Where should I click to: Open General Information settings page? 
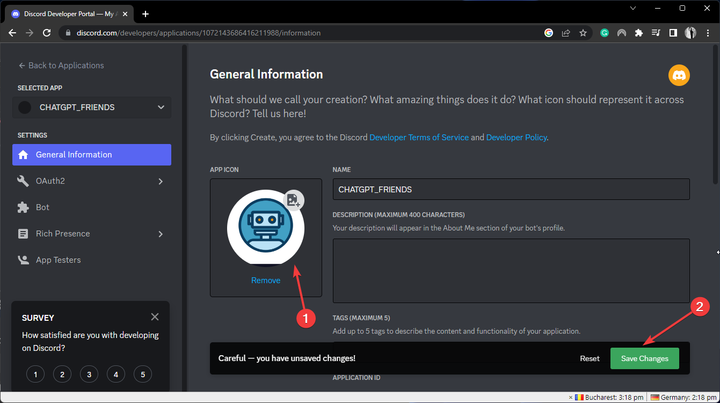coord(92,155)
